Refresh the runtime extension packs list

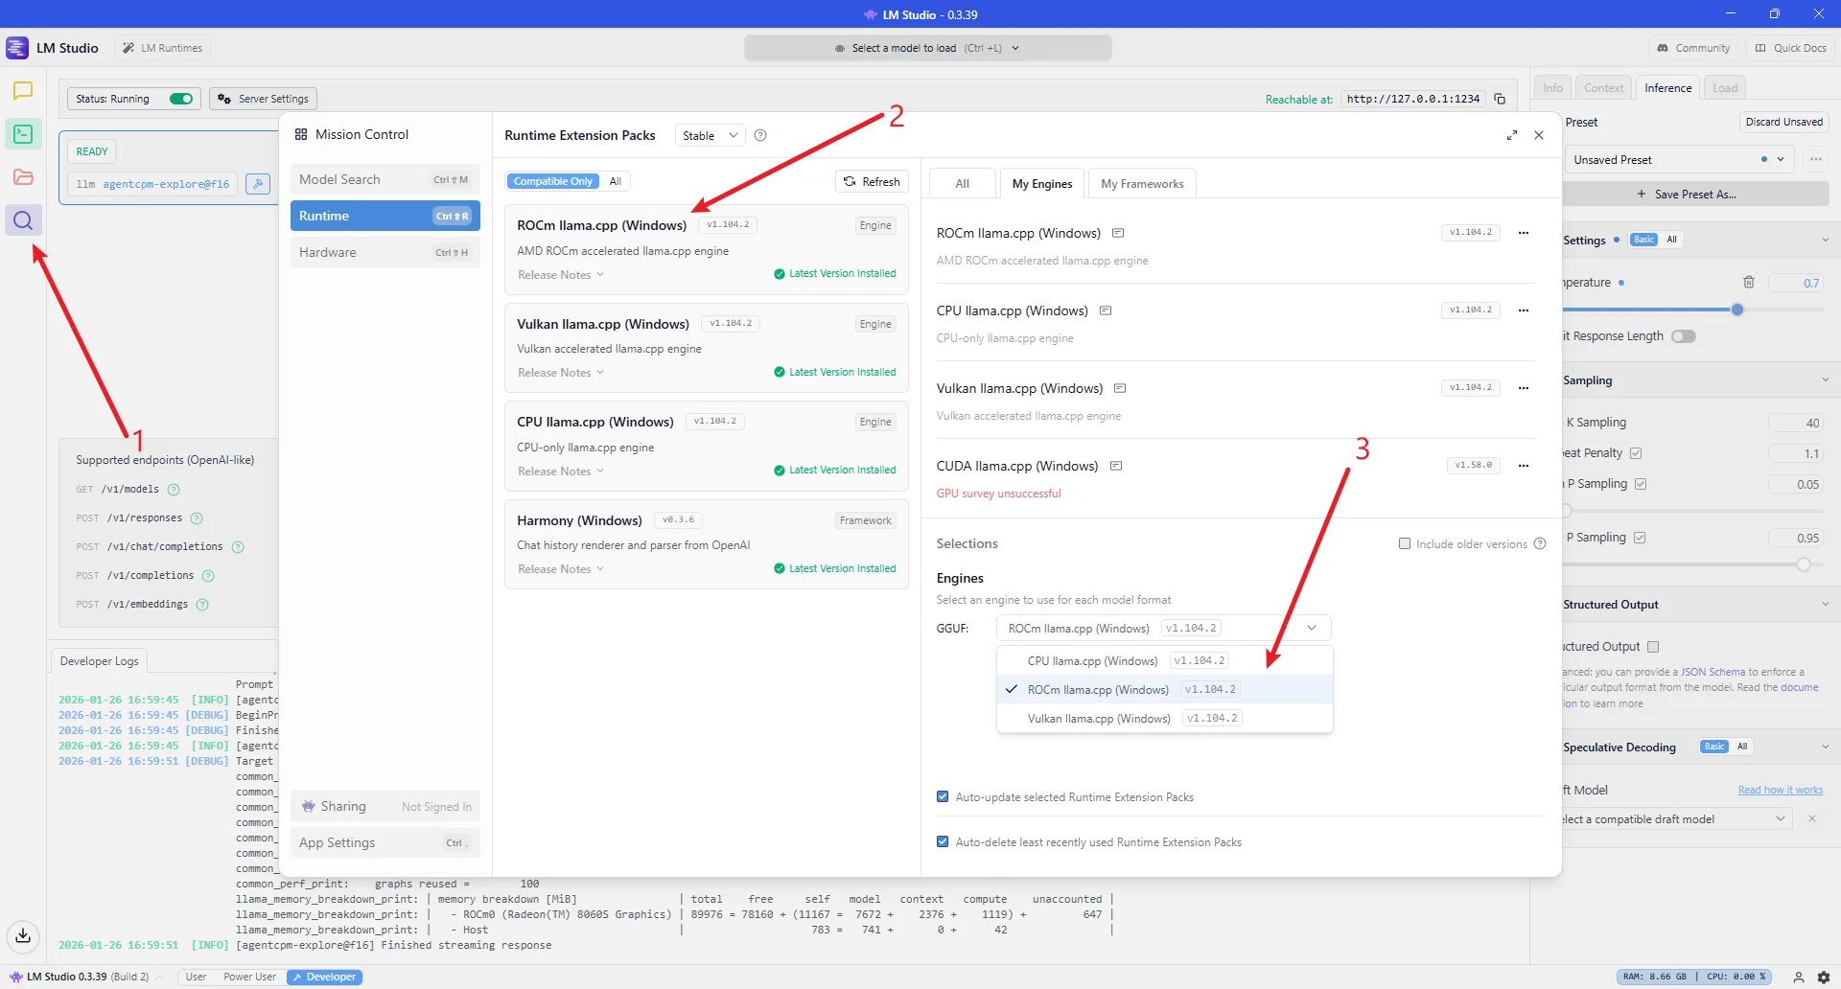872,181
